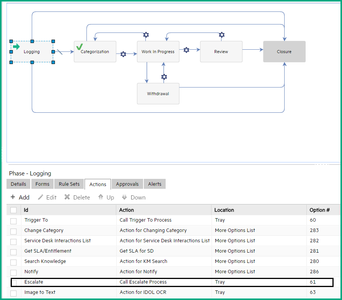Click the Up button label
Image resolution: width=342 pixels, height=300 pixels.
pos(110,198)
